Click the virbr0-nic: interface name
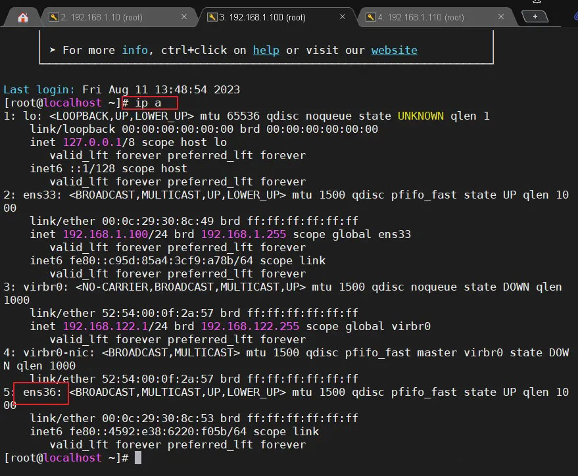Screen dimensions: 578x476 59,352
